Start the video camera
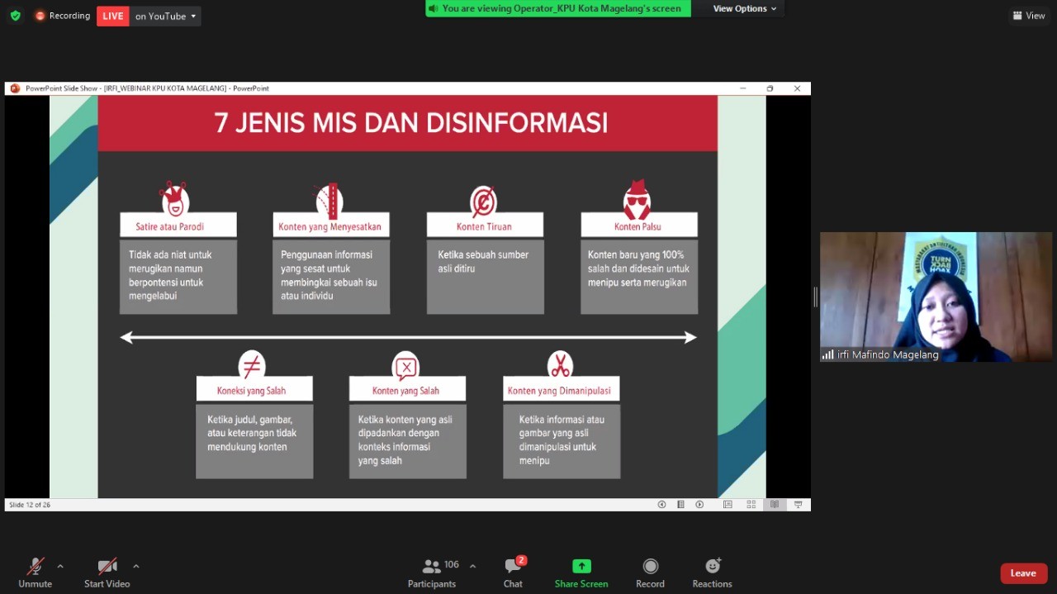The width and height of the screenshot is (1057, 594). point(107,572)
